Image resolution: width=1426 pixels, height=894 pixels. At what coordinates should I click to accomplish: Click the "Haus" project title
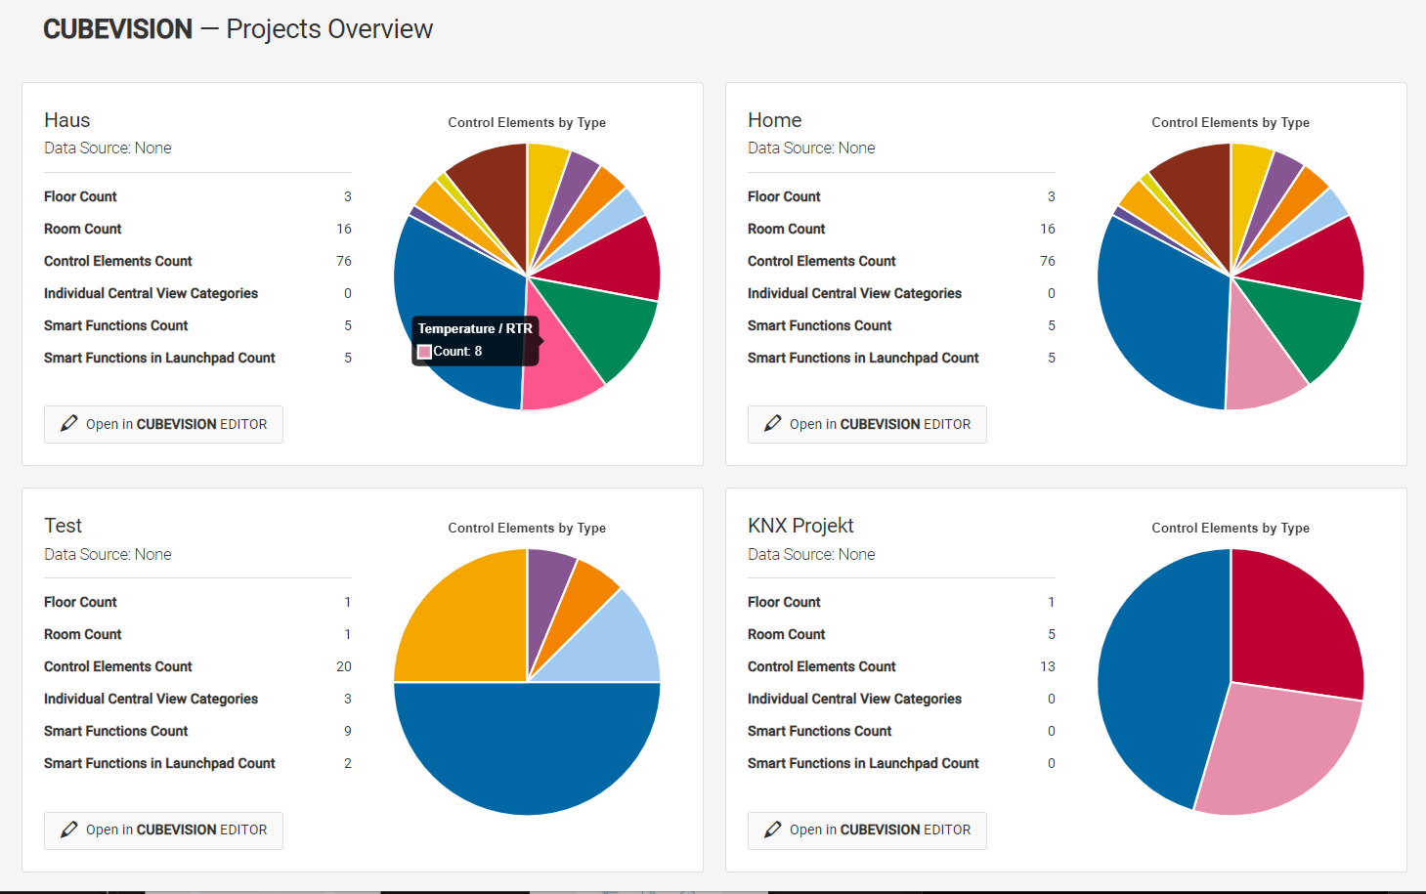67,120
